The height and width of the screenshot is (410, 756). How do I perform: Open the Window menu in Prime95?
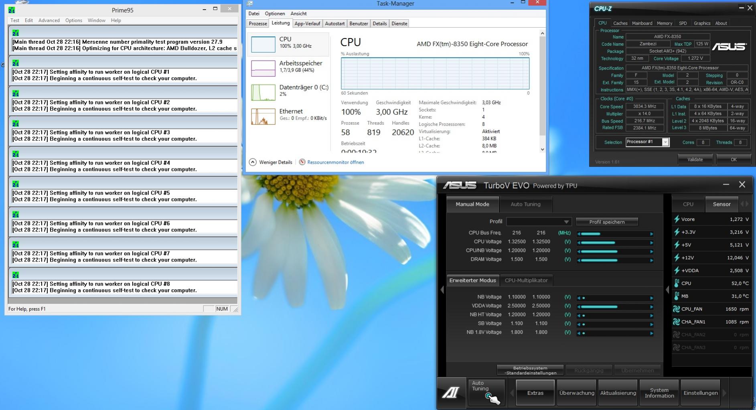(x=96, y=20)
